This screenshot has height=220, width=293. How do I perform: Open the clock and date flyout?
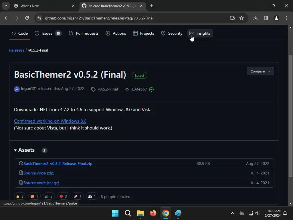click(273, 213)
